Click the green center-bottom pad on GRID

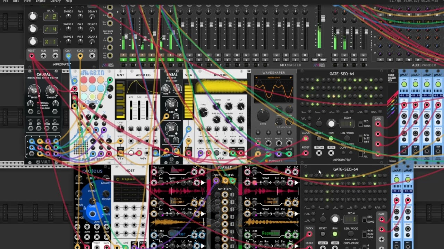[92, 97]
